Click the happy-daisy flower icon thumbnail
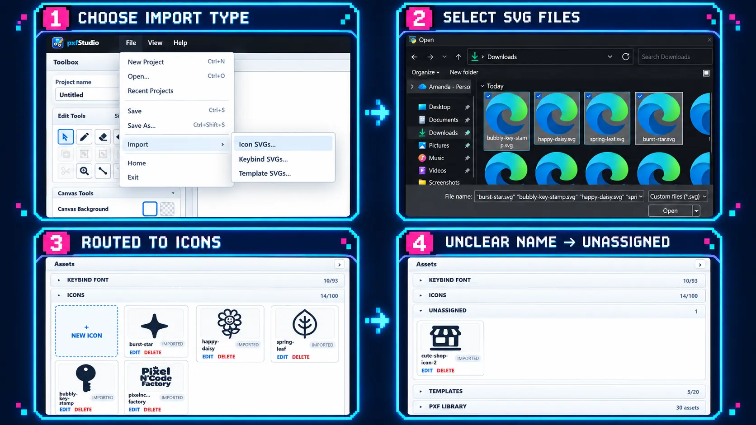 click(230, 323)
